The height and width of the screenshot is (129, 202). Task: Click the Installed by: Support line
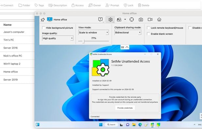101,85
